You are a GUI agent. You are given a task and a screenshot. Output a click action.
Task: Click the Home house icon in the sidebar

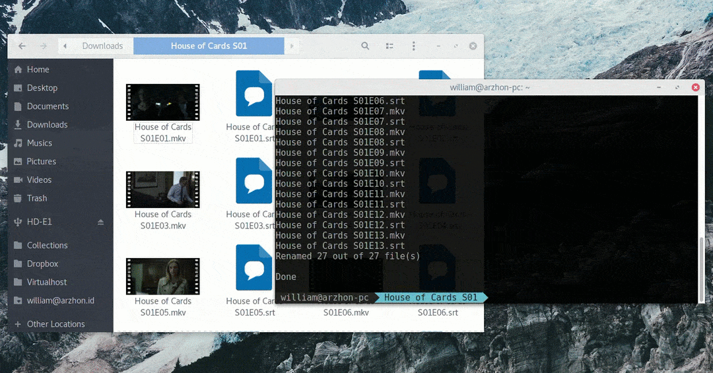coord(18,69)
